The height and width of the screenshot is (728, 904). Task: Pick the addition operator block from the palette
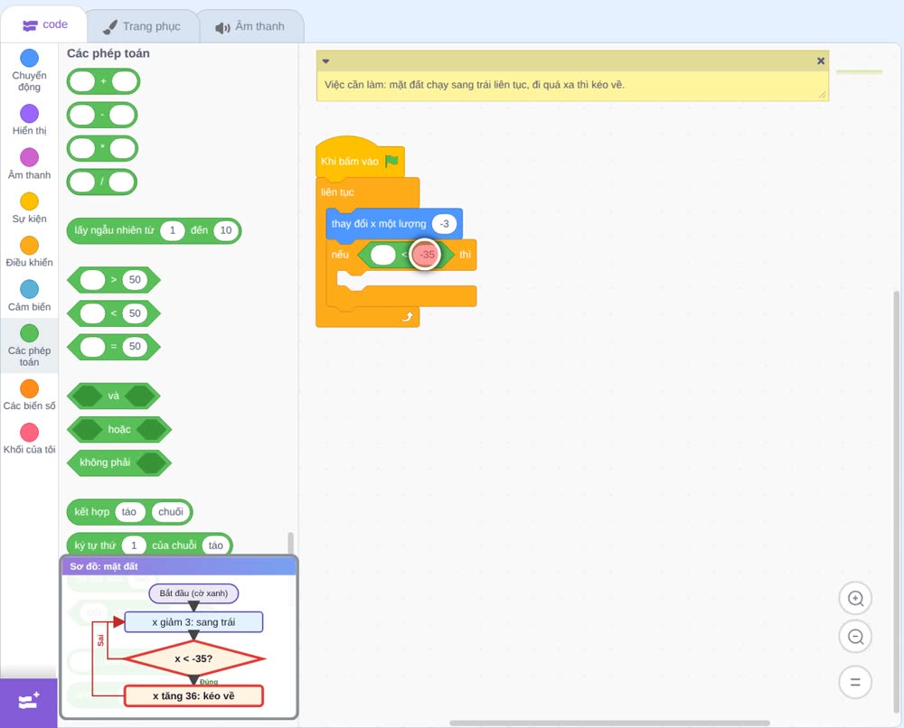(103, 81)
